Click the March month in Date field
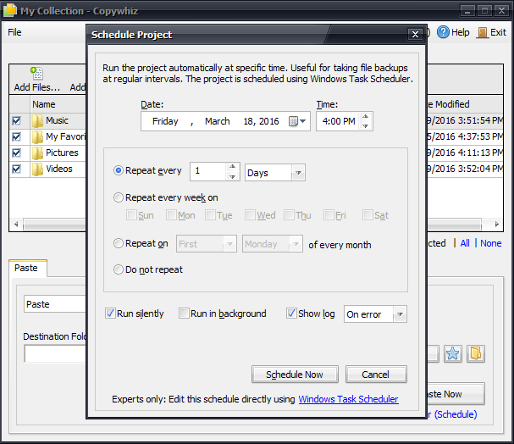This screenshot has height=444, width=514. click(x=218, y=121)
